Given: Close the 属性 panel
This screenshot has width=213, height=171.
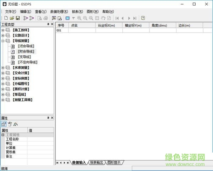Looking at the screenshot, I should pos(52,118).
